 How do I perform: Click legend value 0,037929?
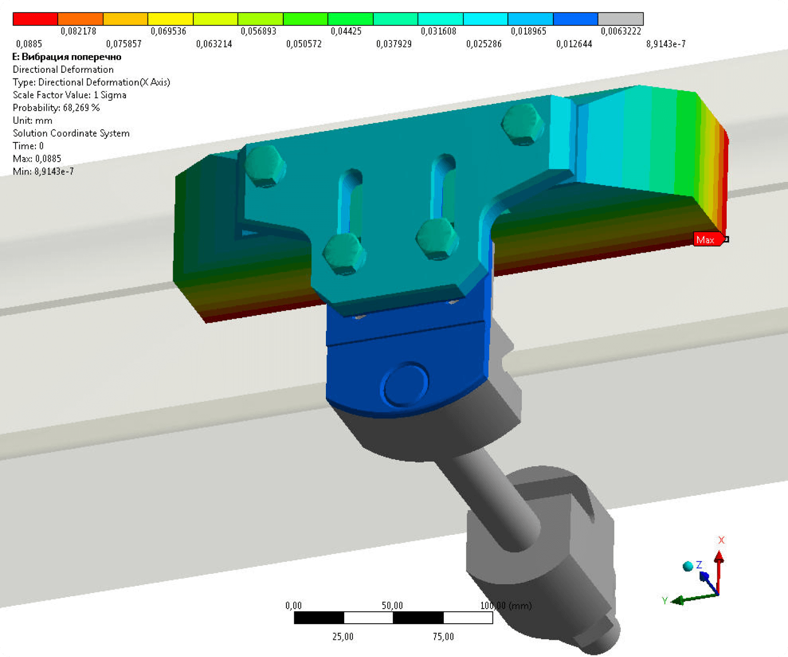pos(394,44)
